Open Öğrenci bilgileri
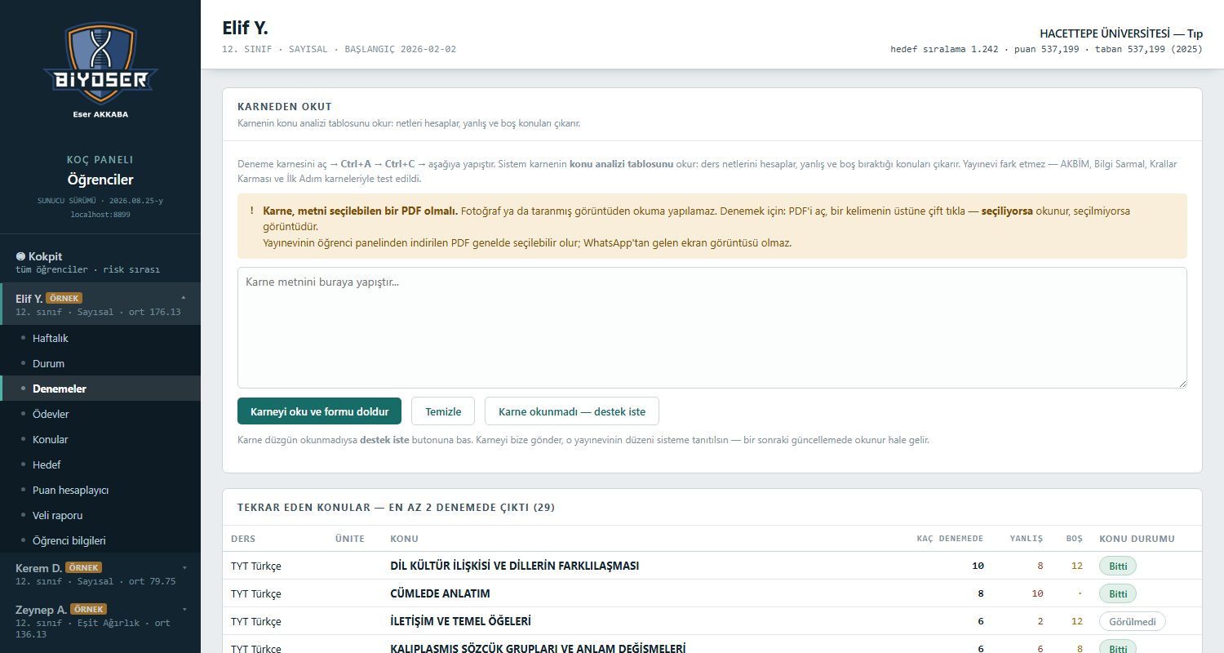This screenshot has width=1224, height=653. [100, 540]
